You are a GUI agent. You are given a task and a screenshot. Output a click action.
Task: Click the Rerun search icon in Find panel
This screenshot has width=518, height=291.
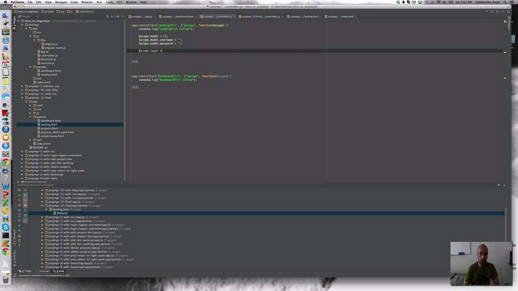click(19, 195)
